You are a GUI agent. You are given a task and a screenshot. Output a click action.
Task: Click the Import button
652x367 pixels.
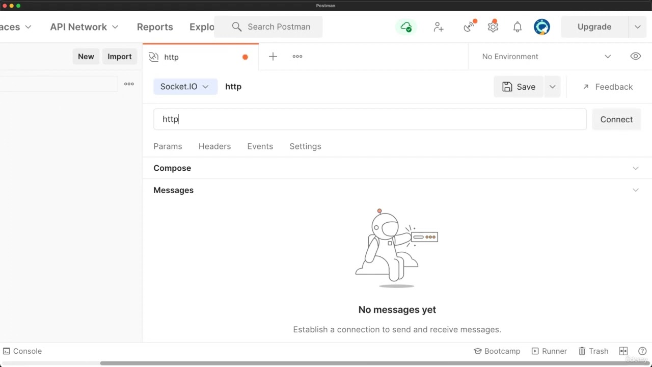120,57
